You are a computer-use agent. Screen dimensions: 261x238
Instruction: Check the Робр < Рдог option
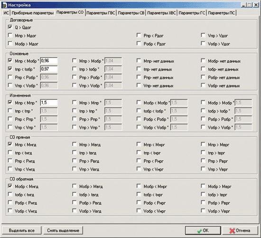(139, 44)
